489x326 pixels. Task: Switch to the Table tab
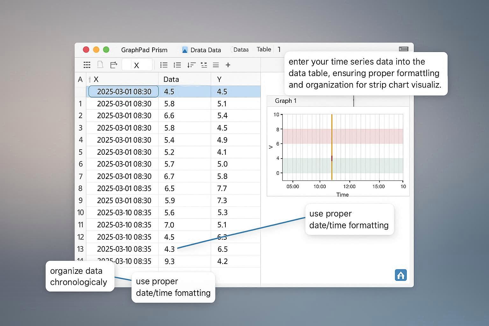(x=264, y=49)
